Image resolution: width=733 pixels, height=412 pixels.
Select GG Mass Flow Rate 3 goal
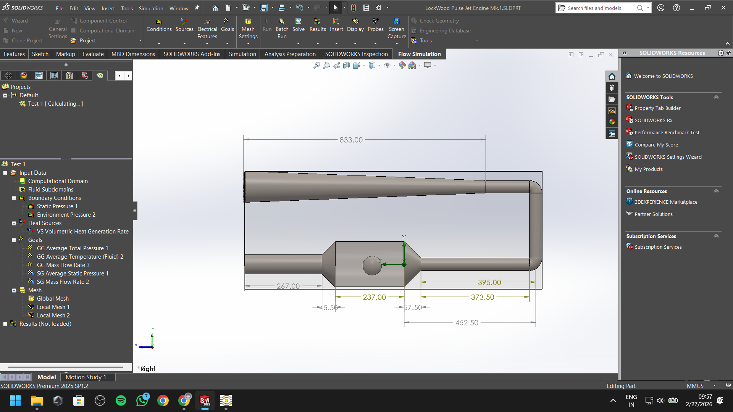pyautogui.click(x=63, y=265)
